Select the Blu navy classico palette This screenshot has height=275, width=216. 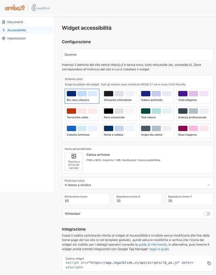82,96
